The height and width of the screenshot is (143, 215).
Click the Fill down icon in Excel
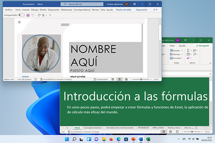tap(188, 54)
